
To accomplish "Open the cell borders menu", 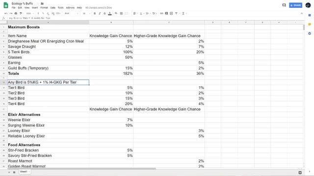I will click(121, 13).
